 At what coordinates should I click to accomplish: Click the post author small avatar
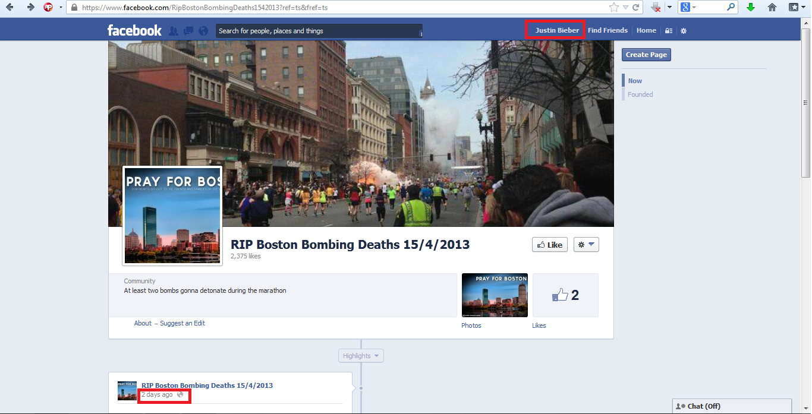click(127, 391)
